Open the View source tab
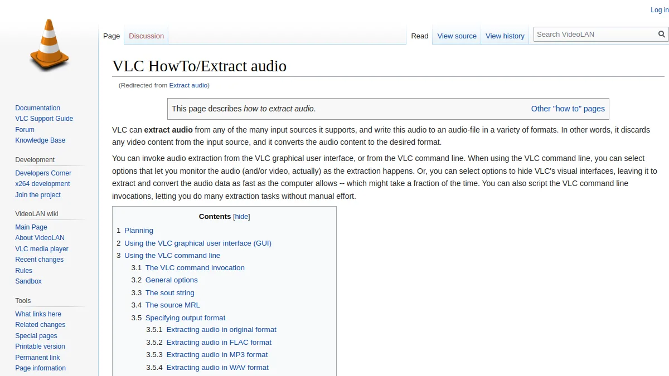This screenshot has height=376, width=669. (457, 36)
